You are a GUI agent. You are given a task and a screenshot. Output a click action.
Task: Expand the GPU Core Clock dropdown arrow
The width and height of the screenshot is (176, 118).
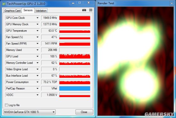37,18
